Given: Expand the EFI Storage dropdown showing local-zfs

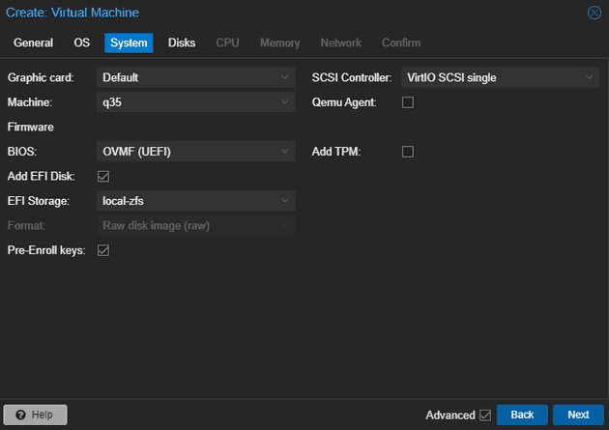Looking at the screenshot, I should 195,201.
